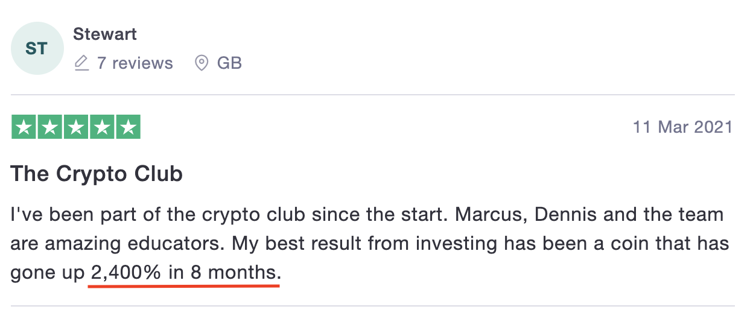Click the third green star
Viewport: 753px width, 321px height.
point(76,127)
